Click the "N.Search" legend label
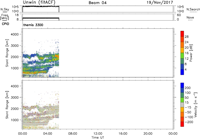Image resolution: width=200 pixels, height=139 pixels. pyautogui.click(x=193, y=9)
